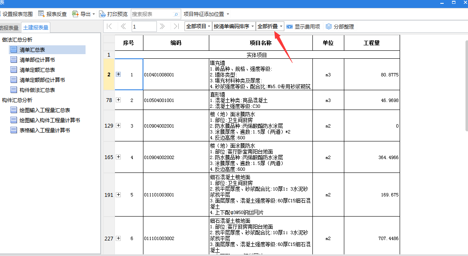Minimize the report window
The height and width of the screenshot is (256, 468).
[x=442, y=3]
